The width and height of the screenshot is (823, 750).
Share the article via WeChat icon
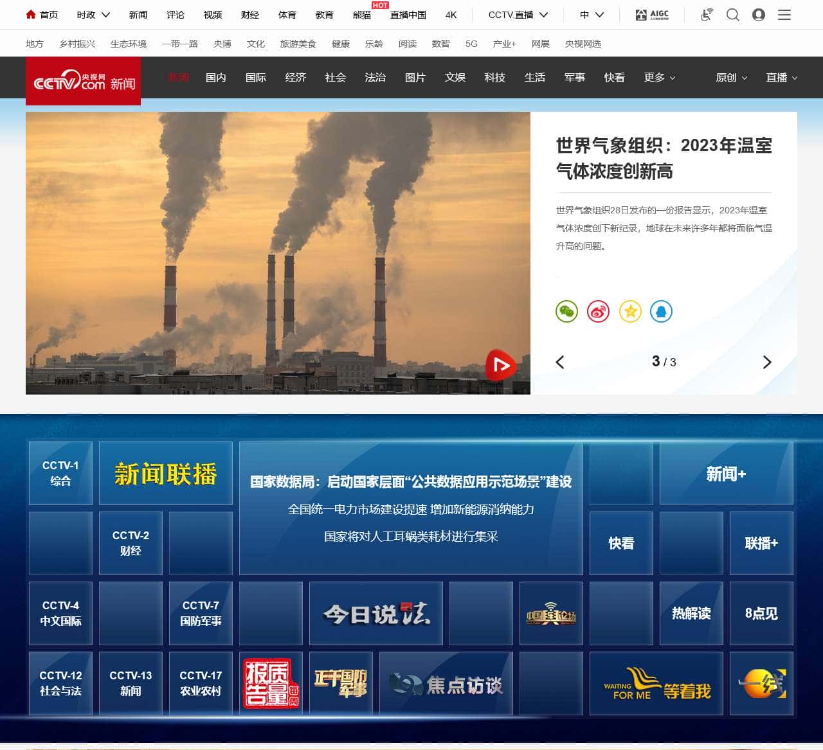click(x=566, y=312)
